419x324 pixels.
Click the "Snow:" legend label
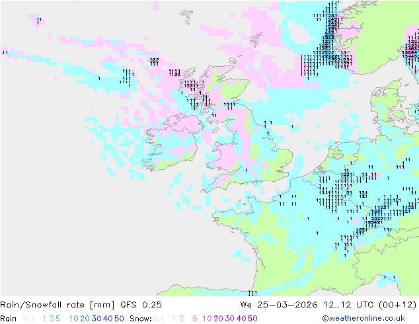pyautogui.click(x=141, y=319)
